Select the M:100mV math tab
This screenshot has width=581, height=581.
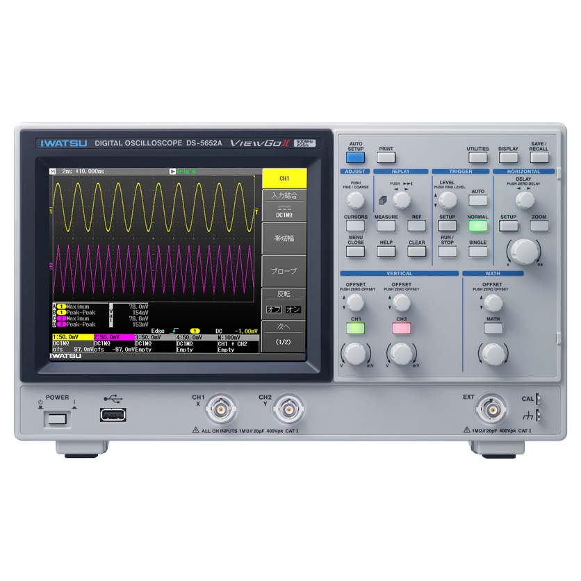[238, 337]
